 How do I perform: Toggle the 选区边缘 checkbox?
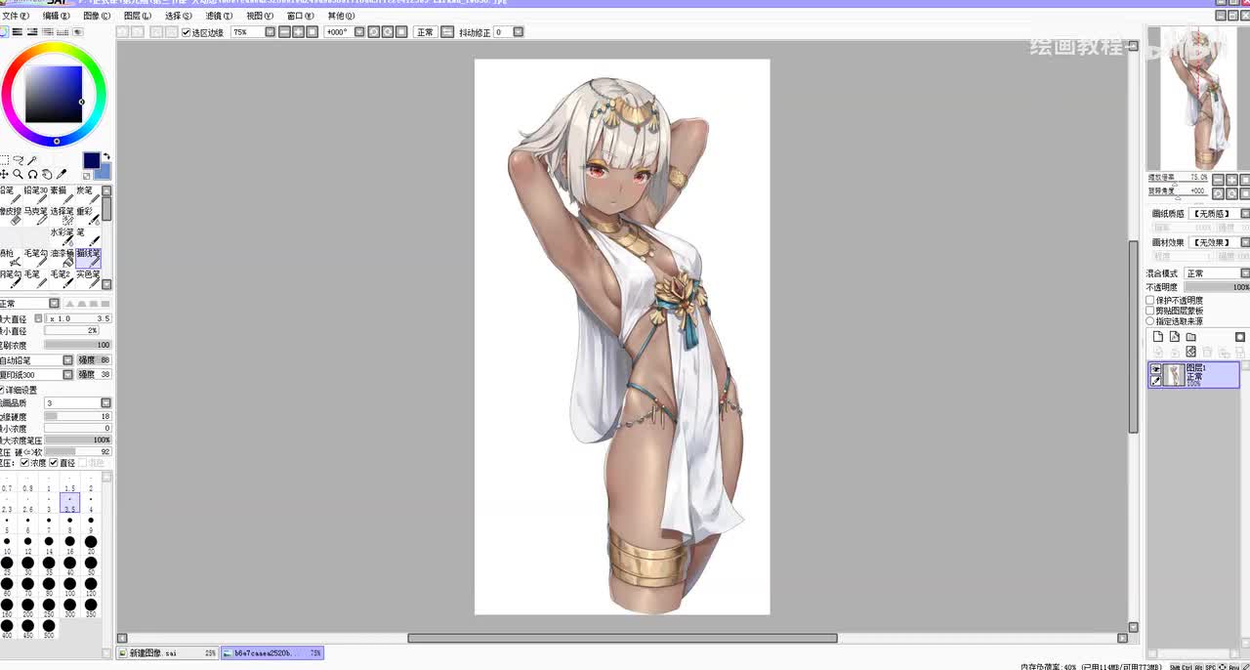(186, 32)
